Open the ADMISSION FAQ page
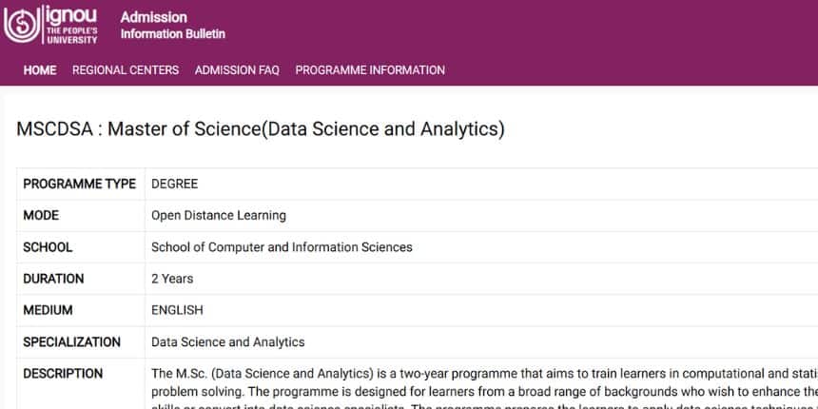Image resolution: width=818 pixels, height=409 pixels. pyautogui.click(x=237, y=69)
